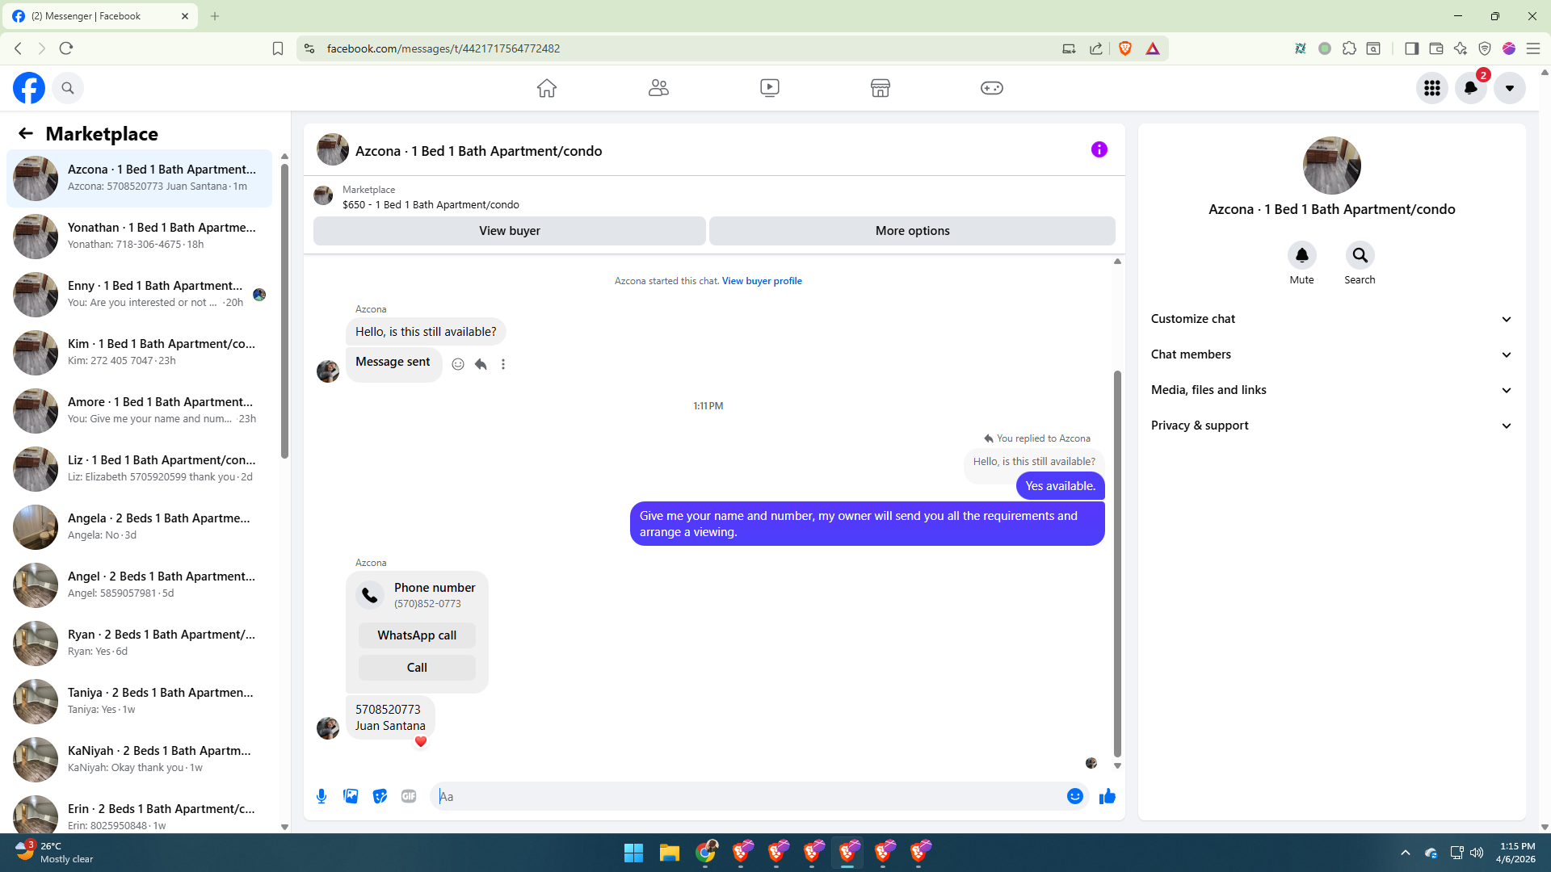The width and height of the screenshot is (1551, 872).
Task: Open the Marketplace tab in top navigation
Action: click(881, 88)
